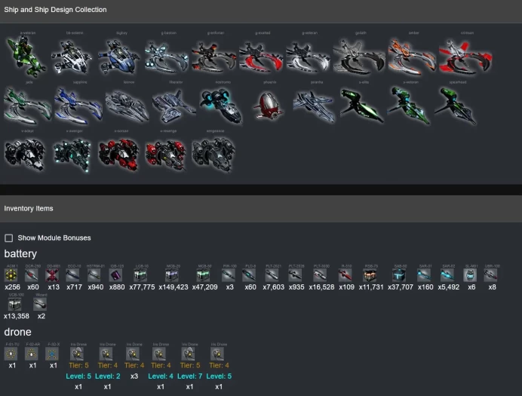Choose the Iris Drone with x3 count
Screen dimensions: 522x396
(x=133, y=354)
